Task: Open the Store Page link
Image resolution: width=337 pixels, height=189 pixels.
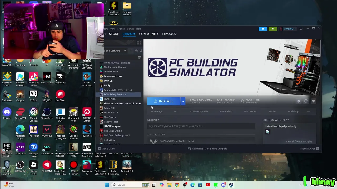Action: tap(156, 112)
